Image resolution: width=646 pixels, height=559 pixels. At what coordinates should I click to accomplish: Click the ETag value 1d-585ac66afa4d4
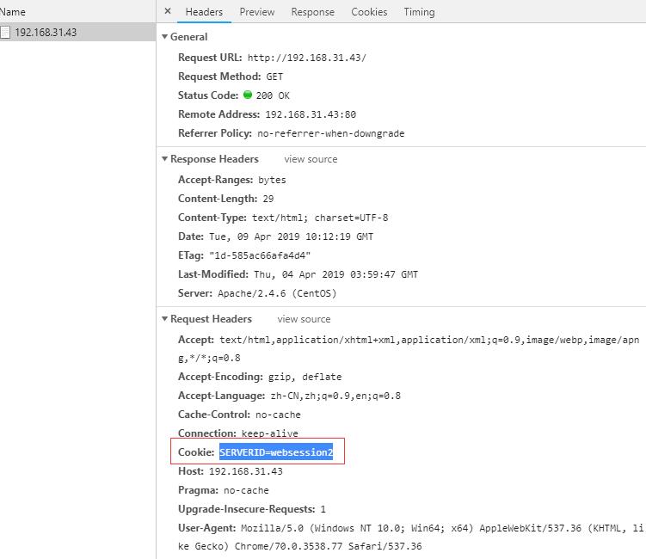[x=260, y=255]
